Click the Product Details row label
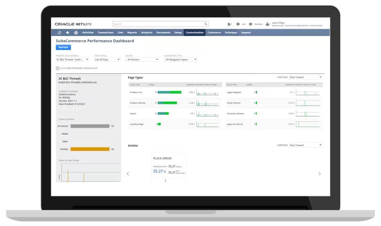Image resolution: width=381 pixels, height=226 pixels. point(138,103)
